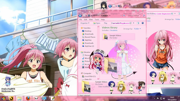Expand the Views options arrow

133,23
